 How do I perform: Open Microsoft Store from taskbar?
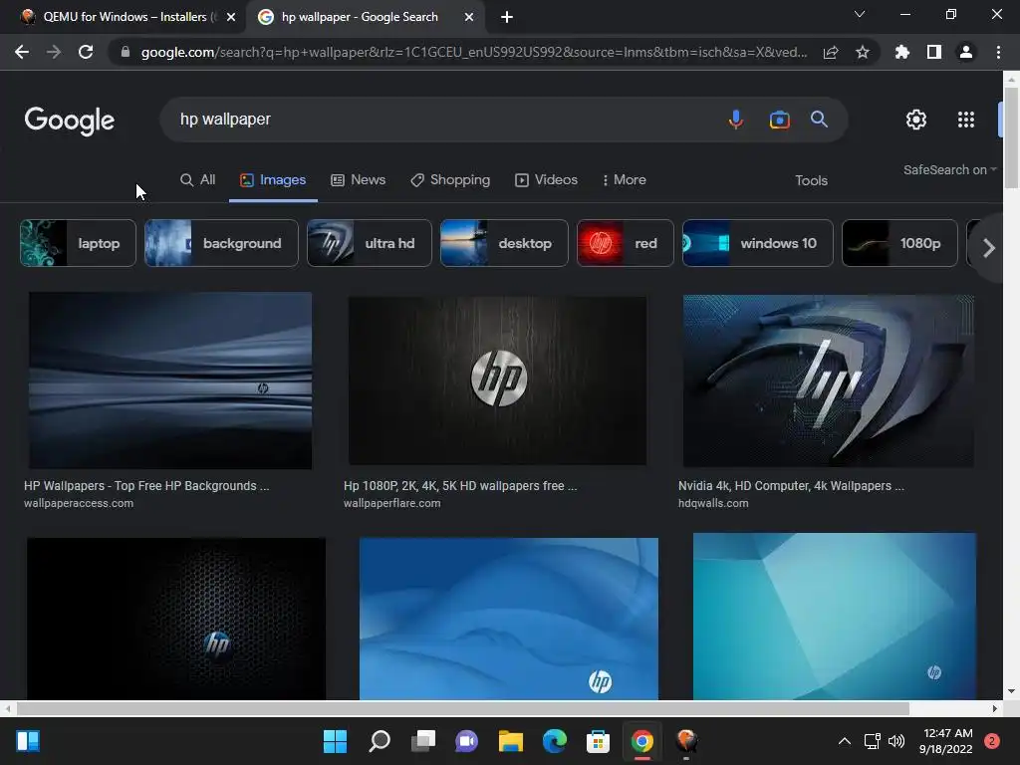(598, 741)
